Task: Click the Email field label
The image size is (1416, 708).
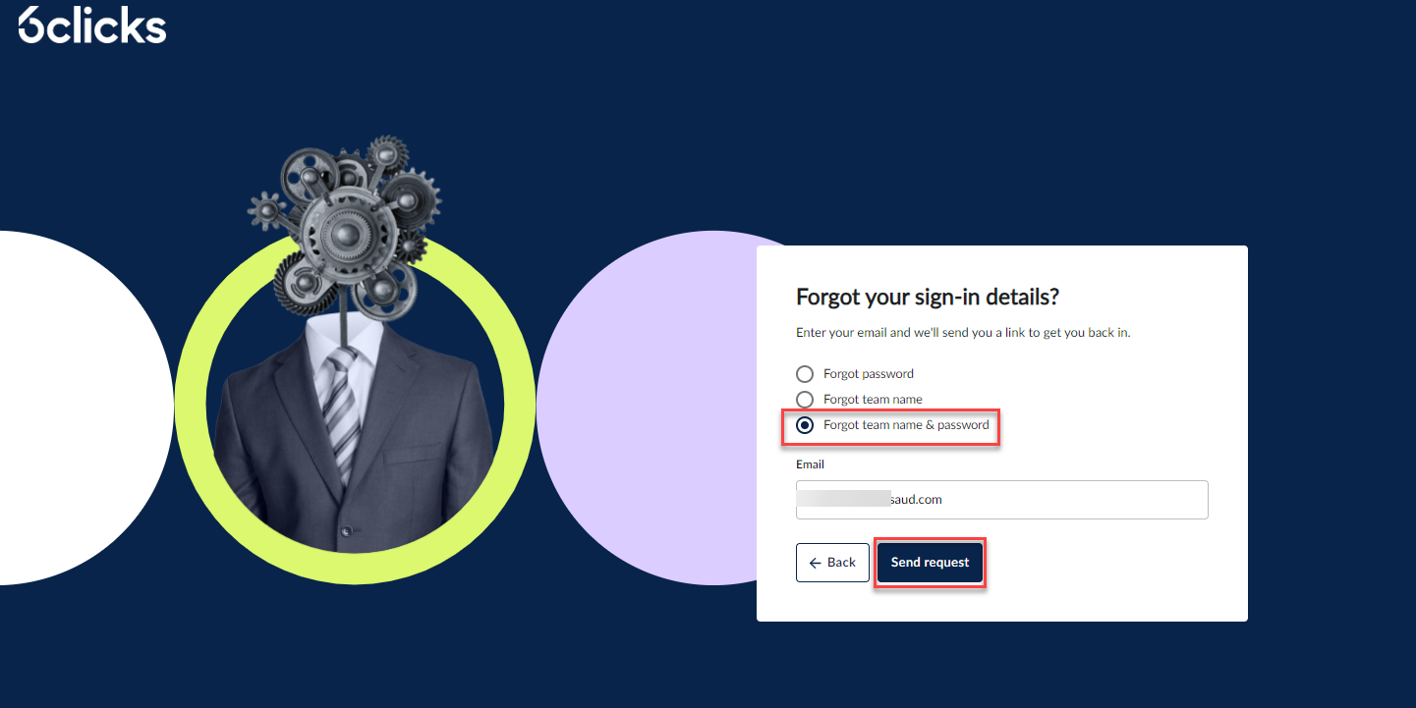Action: pos(810,464)
